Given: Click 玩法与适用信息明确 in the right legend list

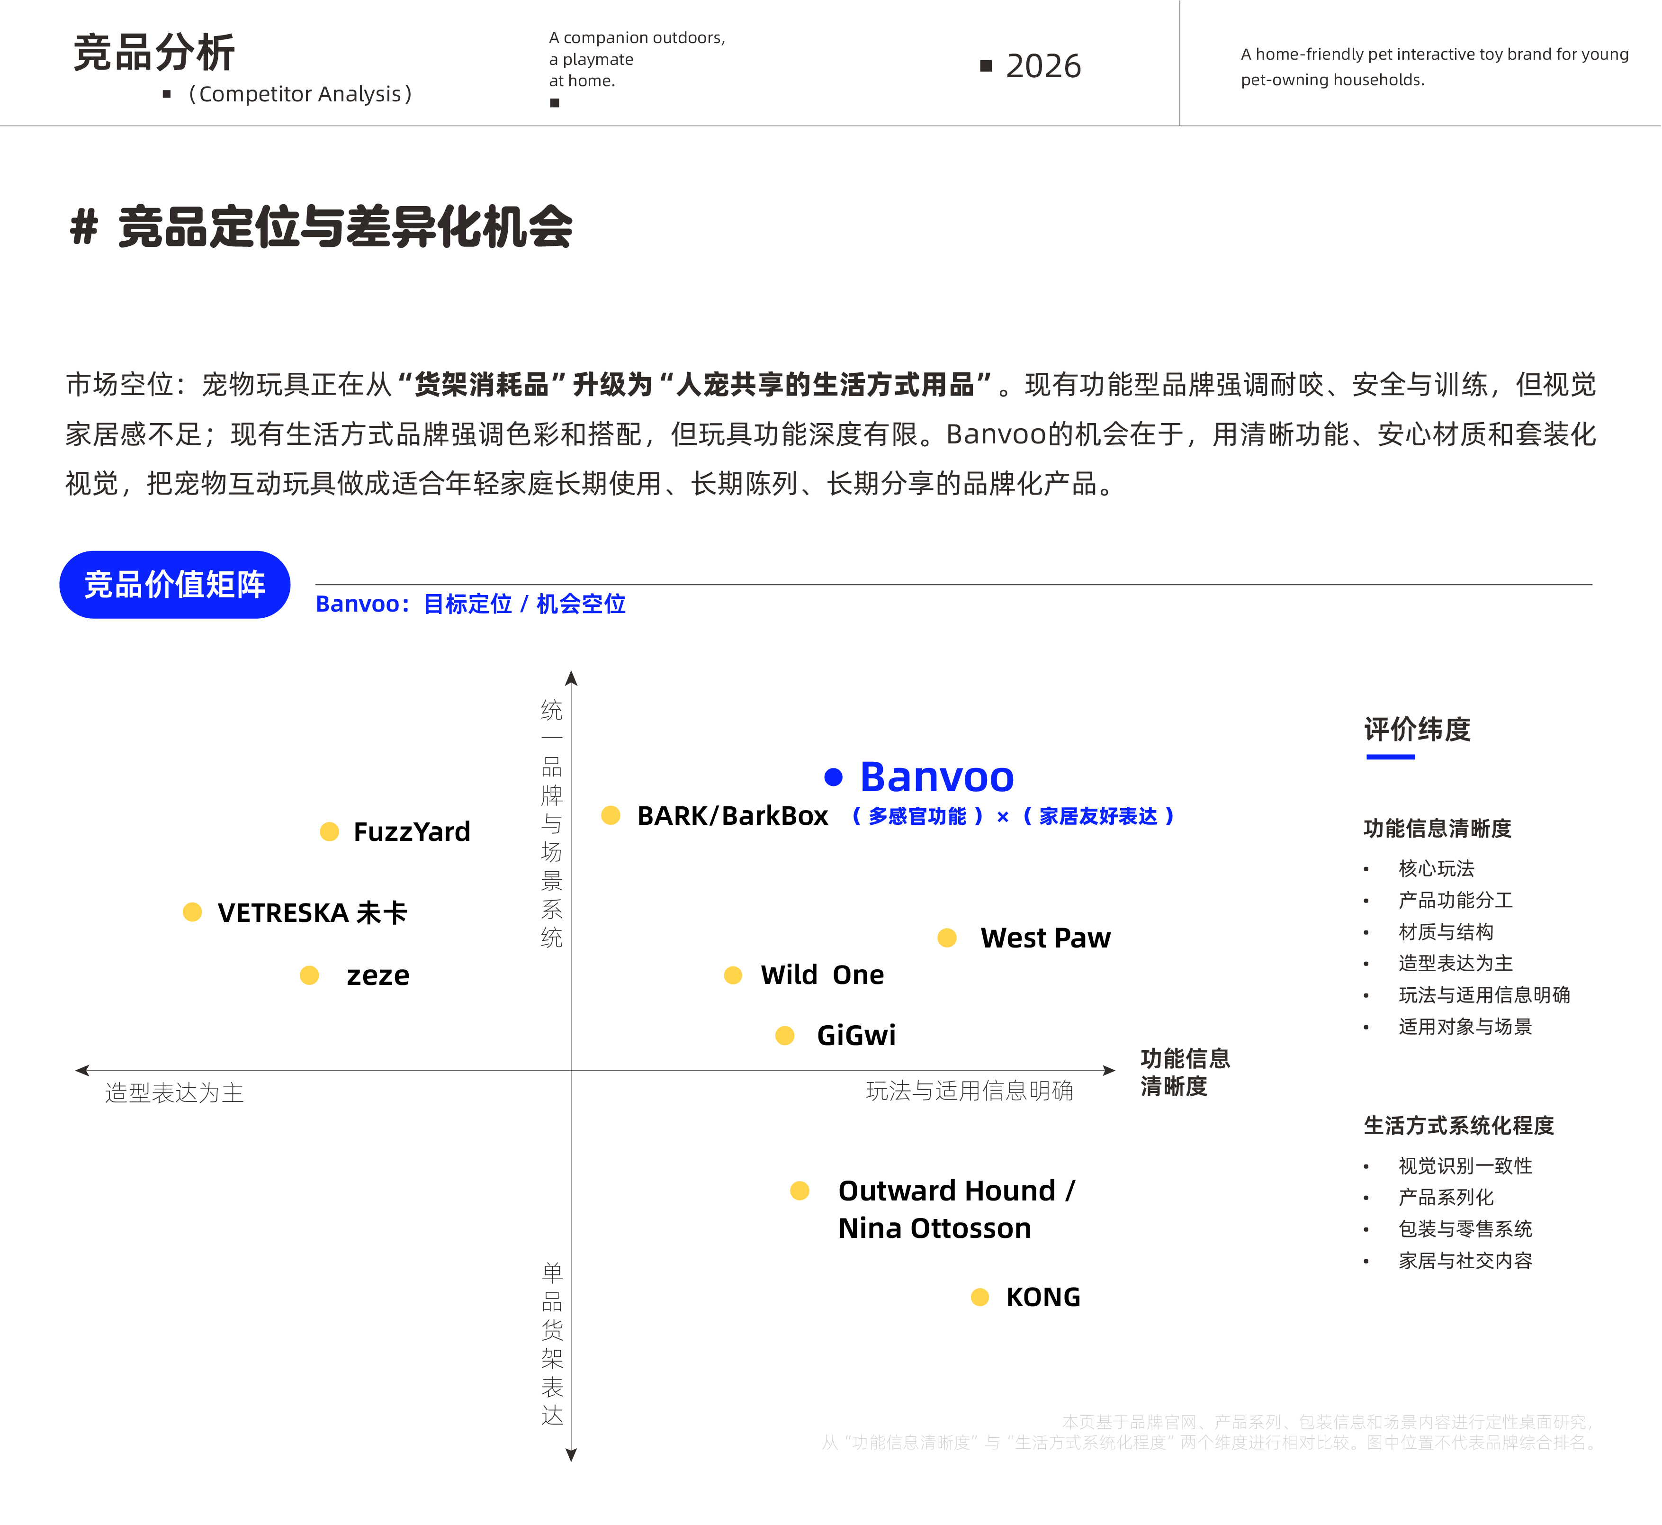Looking at the screenshot, I should click(1485, 995).
